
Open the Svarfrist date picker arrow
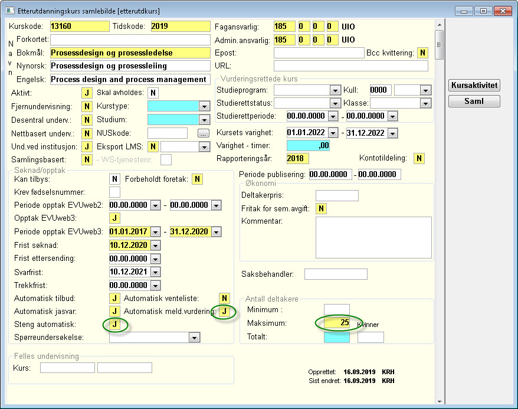click(x=155, y=272)
